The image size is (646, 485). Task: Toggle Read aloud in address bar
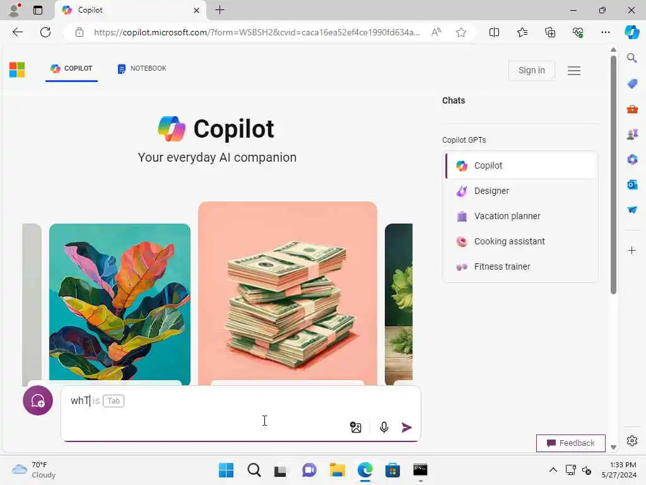436,32
